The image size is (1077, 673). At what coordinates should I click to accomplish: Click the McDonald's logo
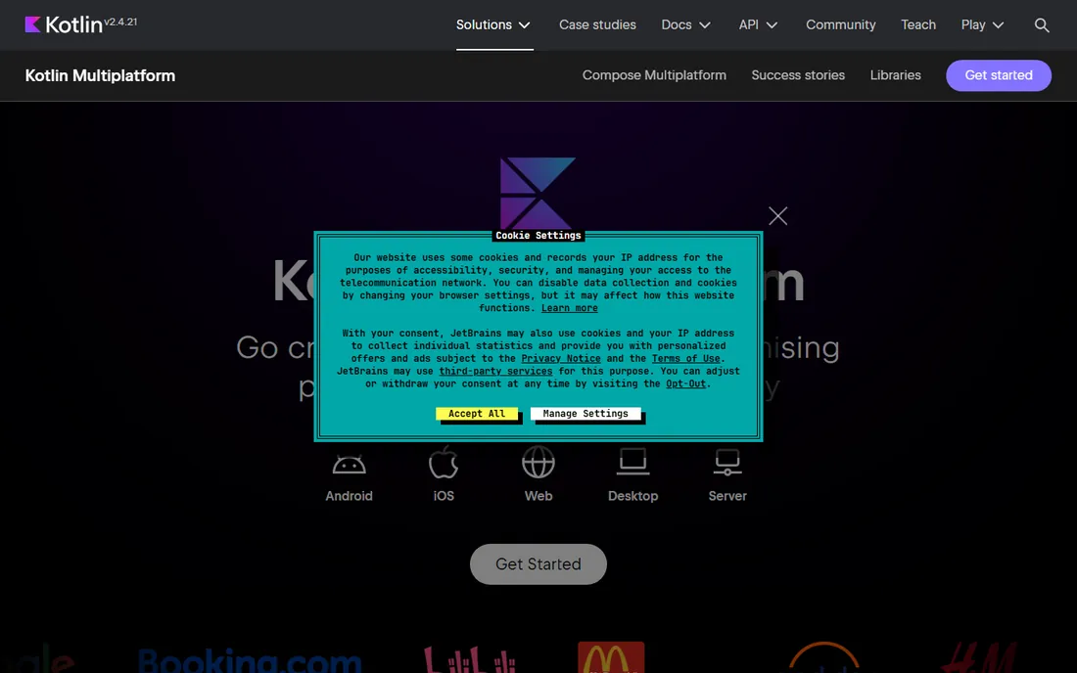click(611, 657)
